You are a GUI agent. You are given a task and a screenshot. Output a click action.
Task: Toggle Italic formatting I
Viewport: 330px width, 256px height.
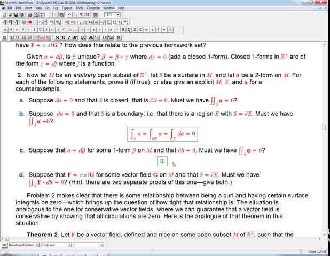[x=69, y=38]
